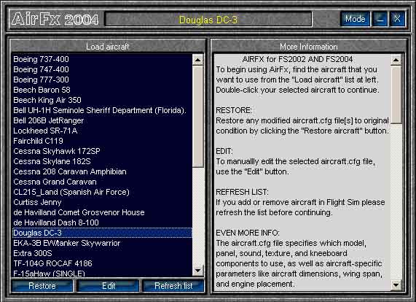Select Cessna Skylane 182S
Screen dimensions: 416x302
[x=102, y=161]
